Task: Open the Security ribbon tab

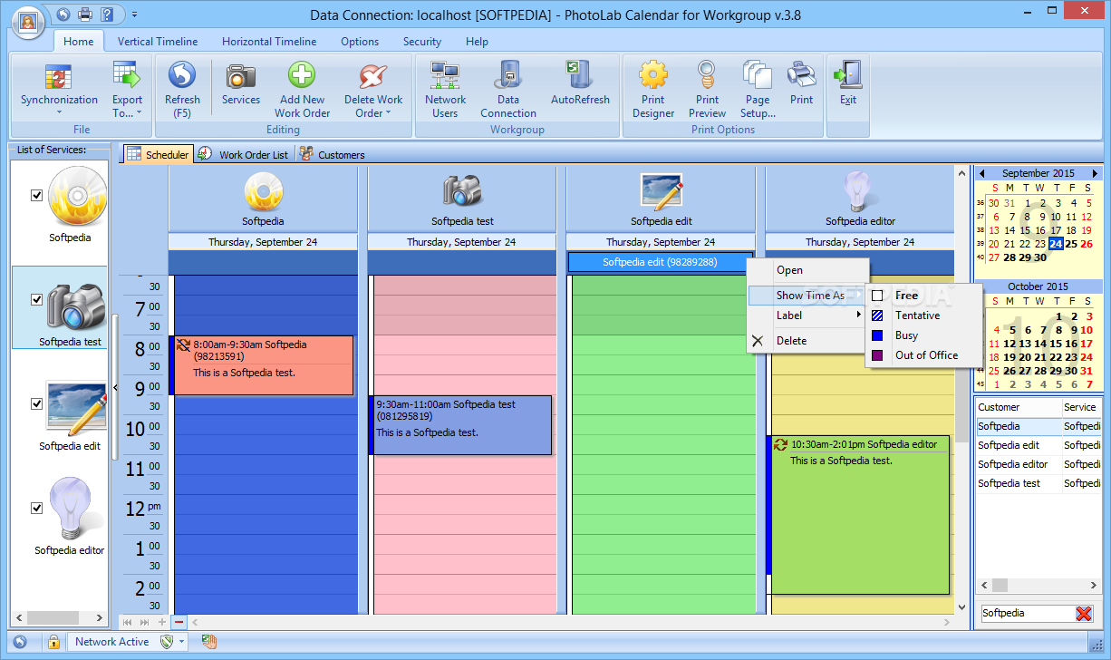Action: (422, 42)
